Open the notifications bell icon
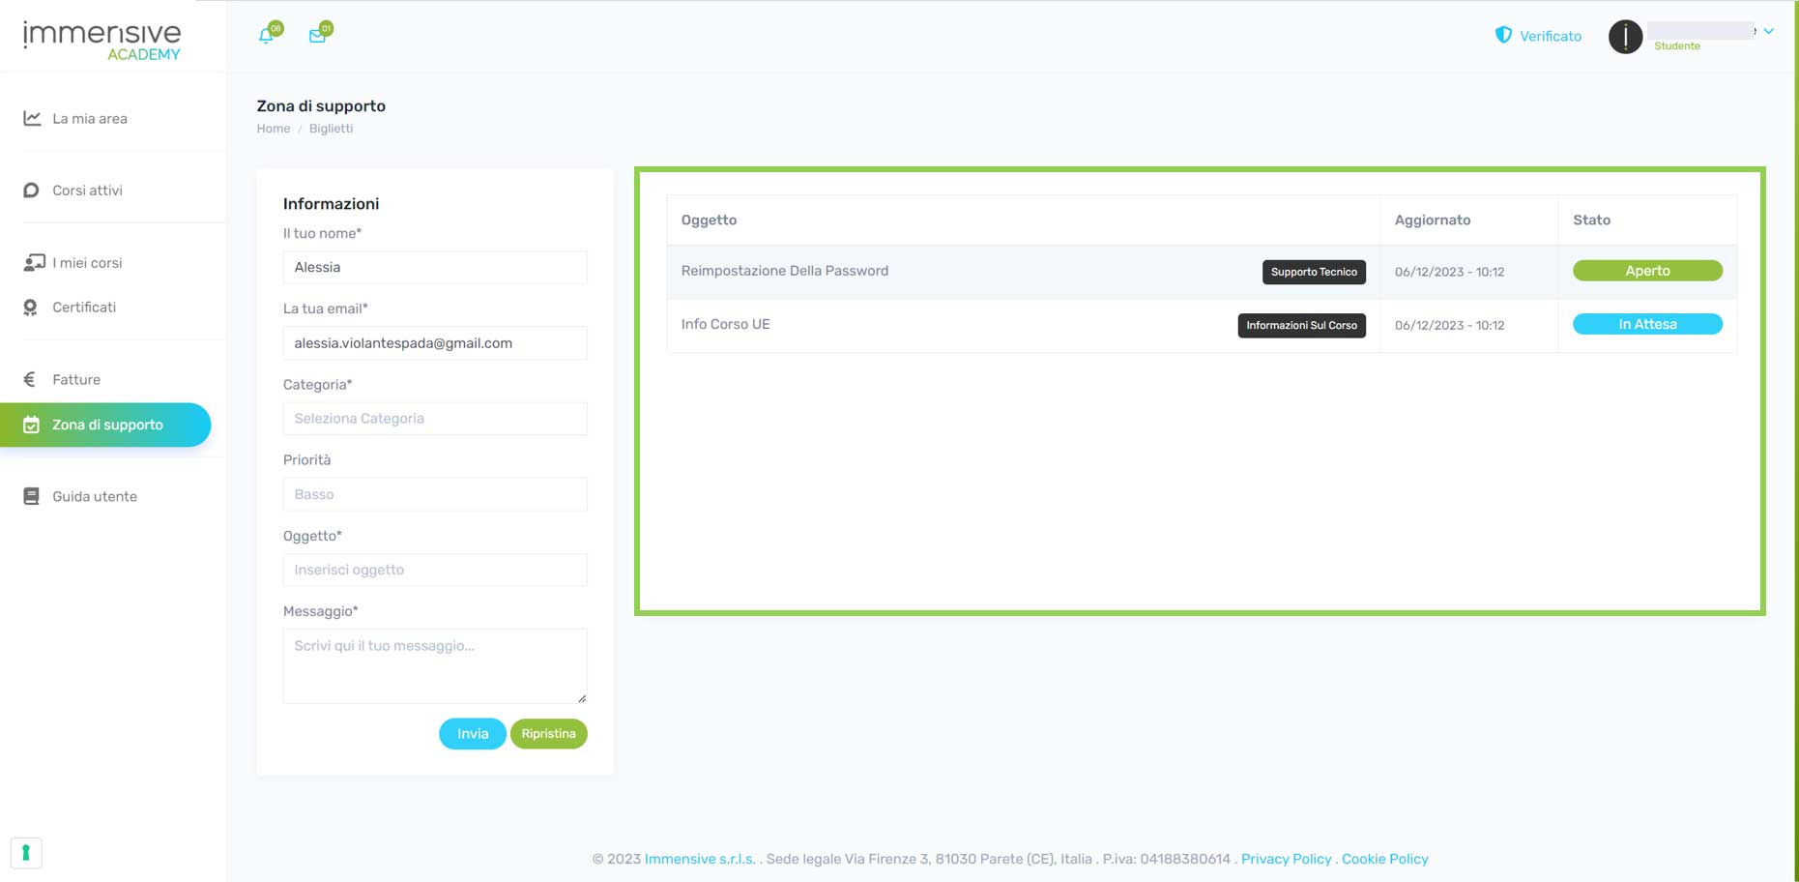The width and height of the screenshot is (1799, 882). [267, 36]
